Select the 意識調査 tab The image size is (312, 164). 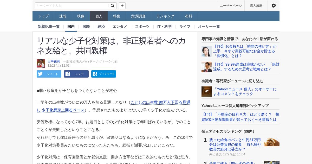tap(138, 16)
